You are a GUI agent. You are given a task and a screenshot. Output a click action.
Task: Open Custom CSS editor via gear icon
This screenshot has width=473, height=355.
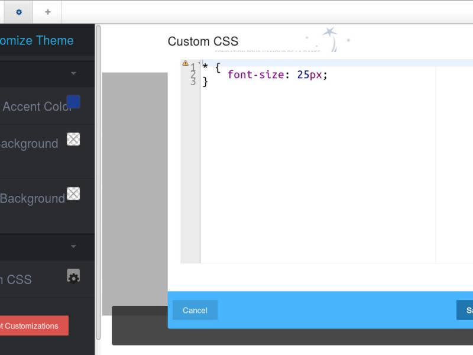(73, 276)
